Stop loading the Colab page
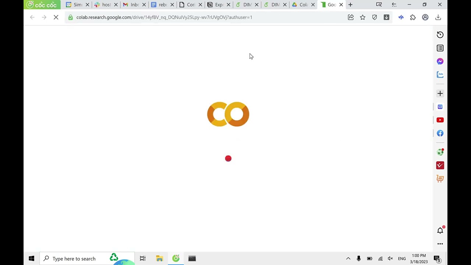Viewport: 471px width, 265px height. 56,17
